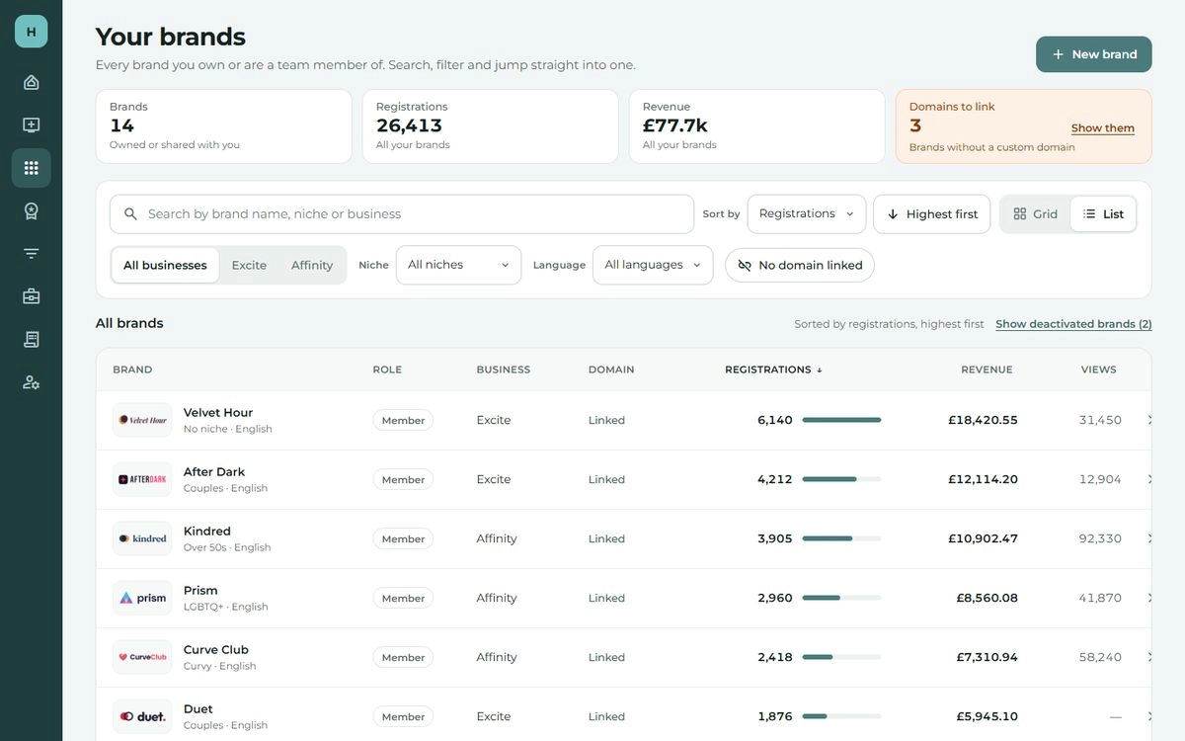The image size is (1185, 741).
Task: Toggle the No domain linked filter
Action: (x=800, y=265)
